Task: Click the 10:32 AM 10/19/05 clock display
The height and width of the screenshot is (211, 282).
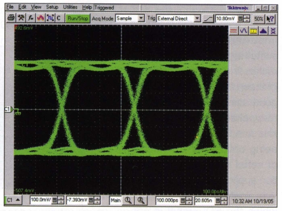Action: [x=253, y=201]
